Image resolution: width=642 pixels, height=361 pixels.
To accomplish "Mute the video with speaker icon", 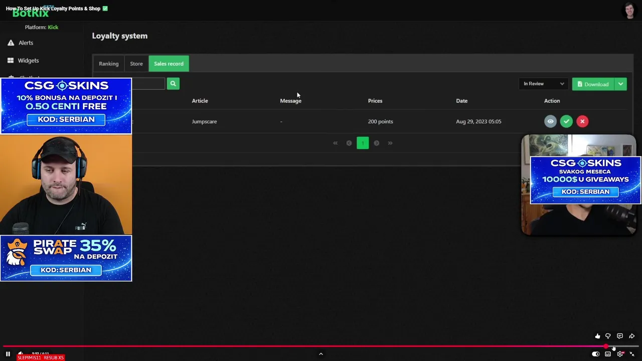I will pos(21,354).
